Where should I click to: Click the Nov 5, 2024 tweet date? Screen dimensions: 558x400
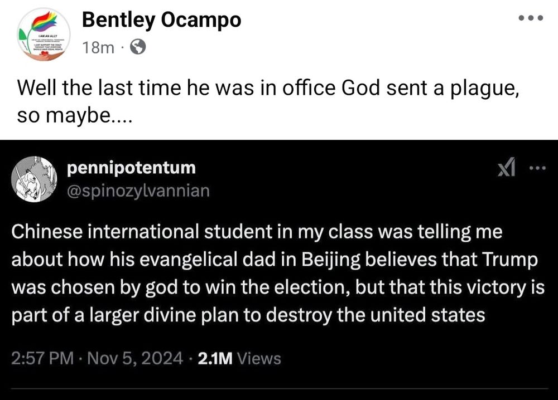136,358
